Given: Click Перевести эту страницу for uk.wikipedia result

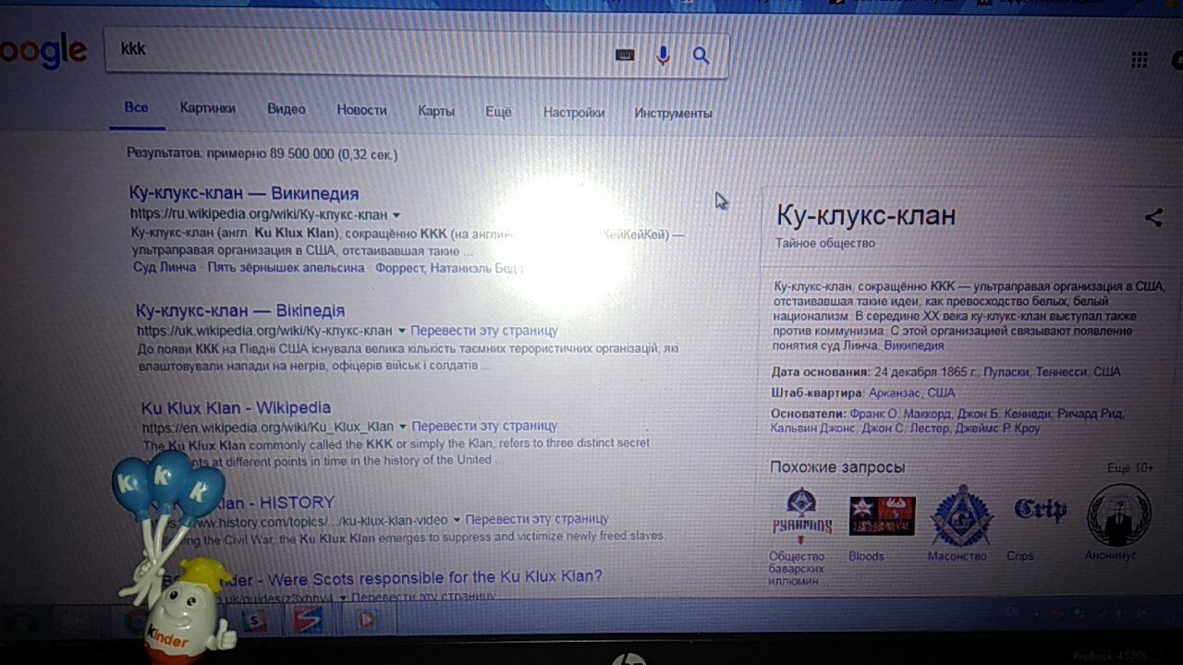Looking at the screenshot, I should [x=484, y=331].
